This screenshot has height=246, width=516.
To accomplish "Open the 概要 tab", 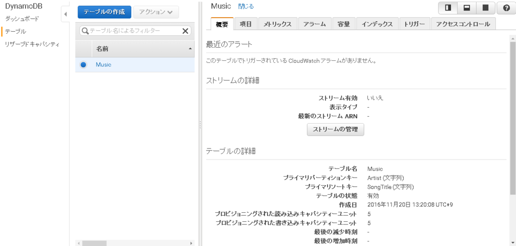I will pyautogui.click(x=222, y=24).
